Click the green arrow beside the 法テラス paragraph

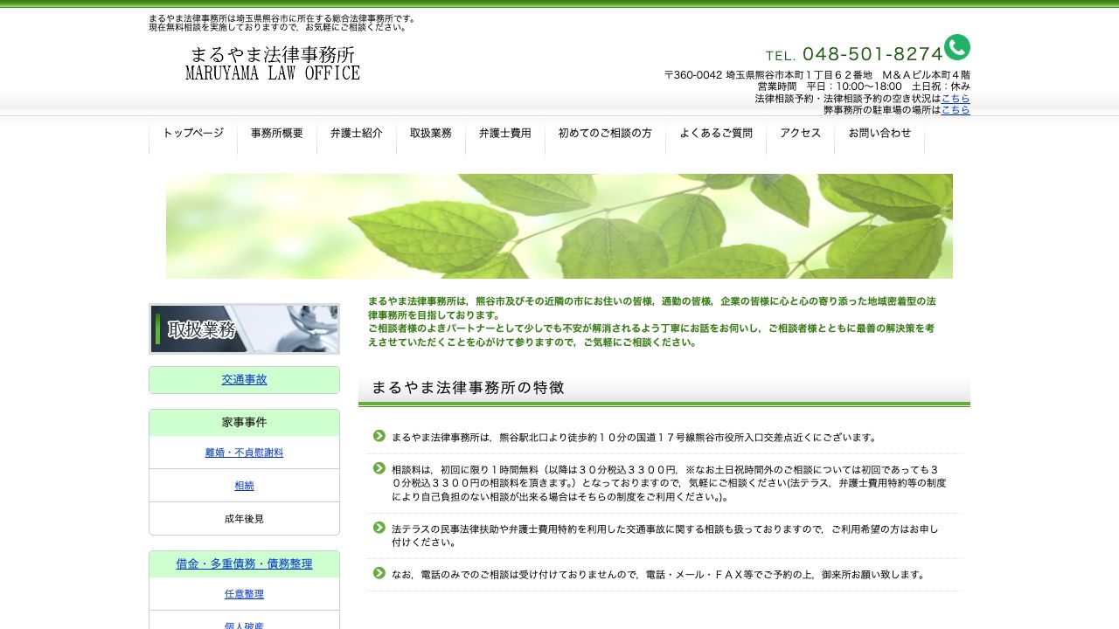379,527
